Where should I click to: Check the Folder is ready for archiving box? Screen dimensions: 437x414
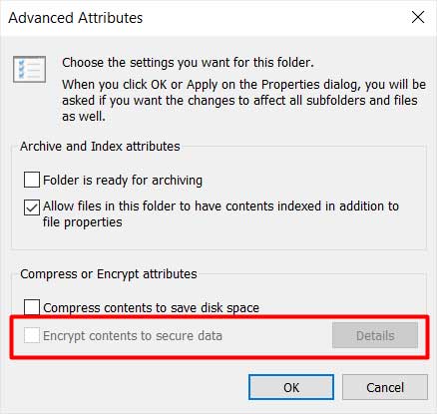coord(32,180)
